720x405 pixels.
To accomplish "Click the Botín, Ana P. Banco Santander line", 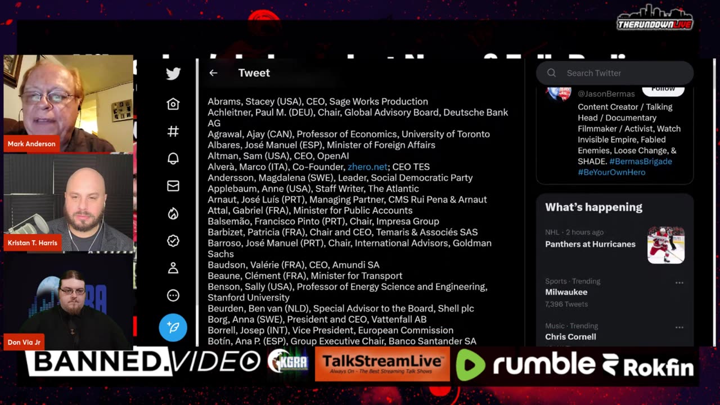I will [342, 341].
